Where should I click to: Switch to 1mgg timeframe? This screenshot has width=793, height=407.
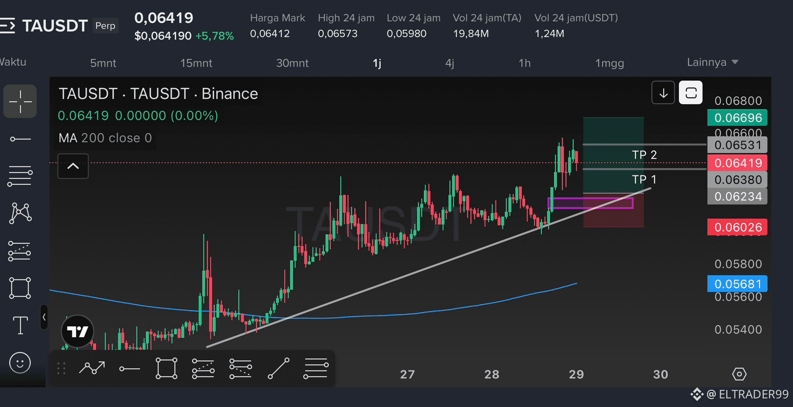click(610, 63)
